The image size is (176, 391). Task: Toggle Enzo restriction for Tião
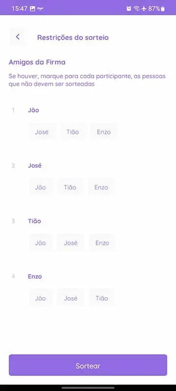click(x=102, y=243)
